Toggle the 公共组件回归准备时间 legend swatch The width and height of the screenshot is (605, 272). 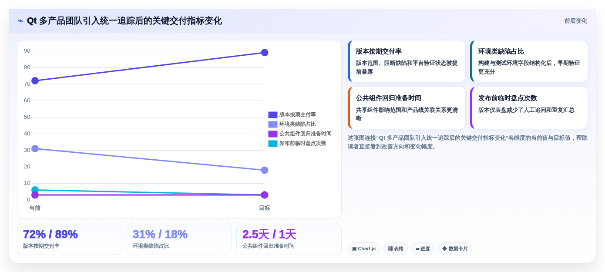(273, 134)
